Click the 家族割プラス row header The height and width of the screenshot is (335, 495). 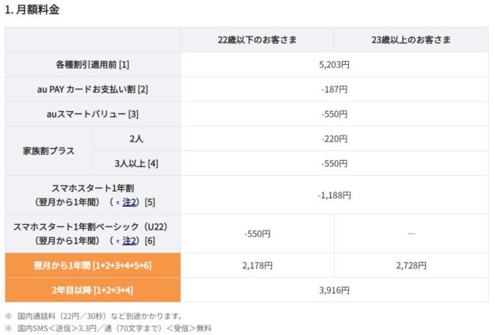click(x=49, y=150)
